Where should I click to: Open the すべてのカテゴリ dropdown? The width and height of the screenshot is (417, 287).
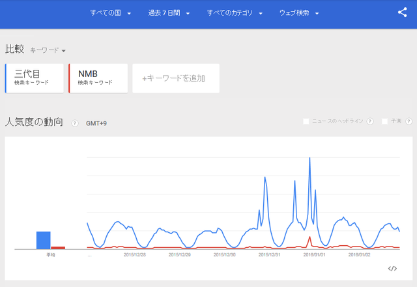[x=235, y=13]
